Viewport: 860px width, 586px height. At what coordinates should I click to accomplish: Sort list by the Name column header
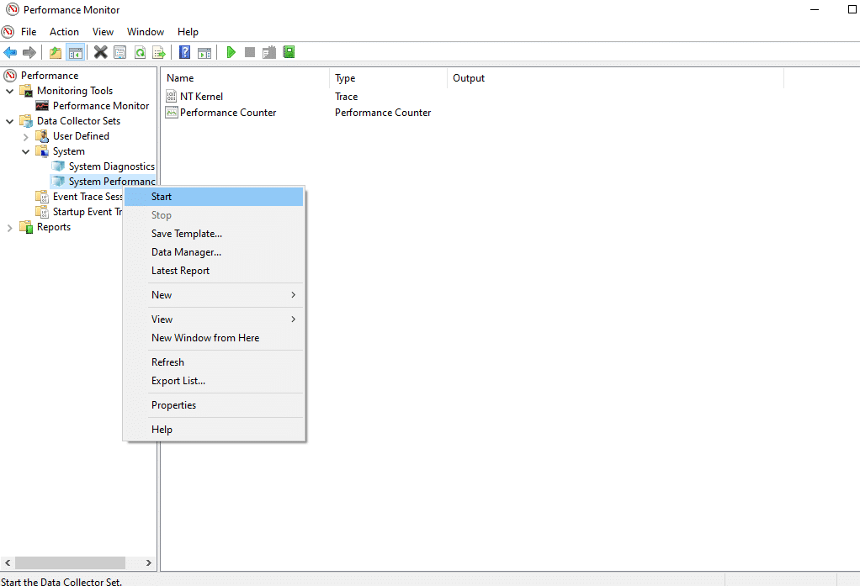[245, 78]
